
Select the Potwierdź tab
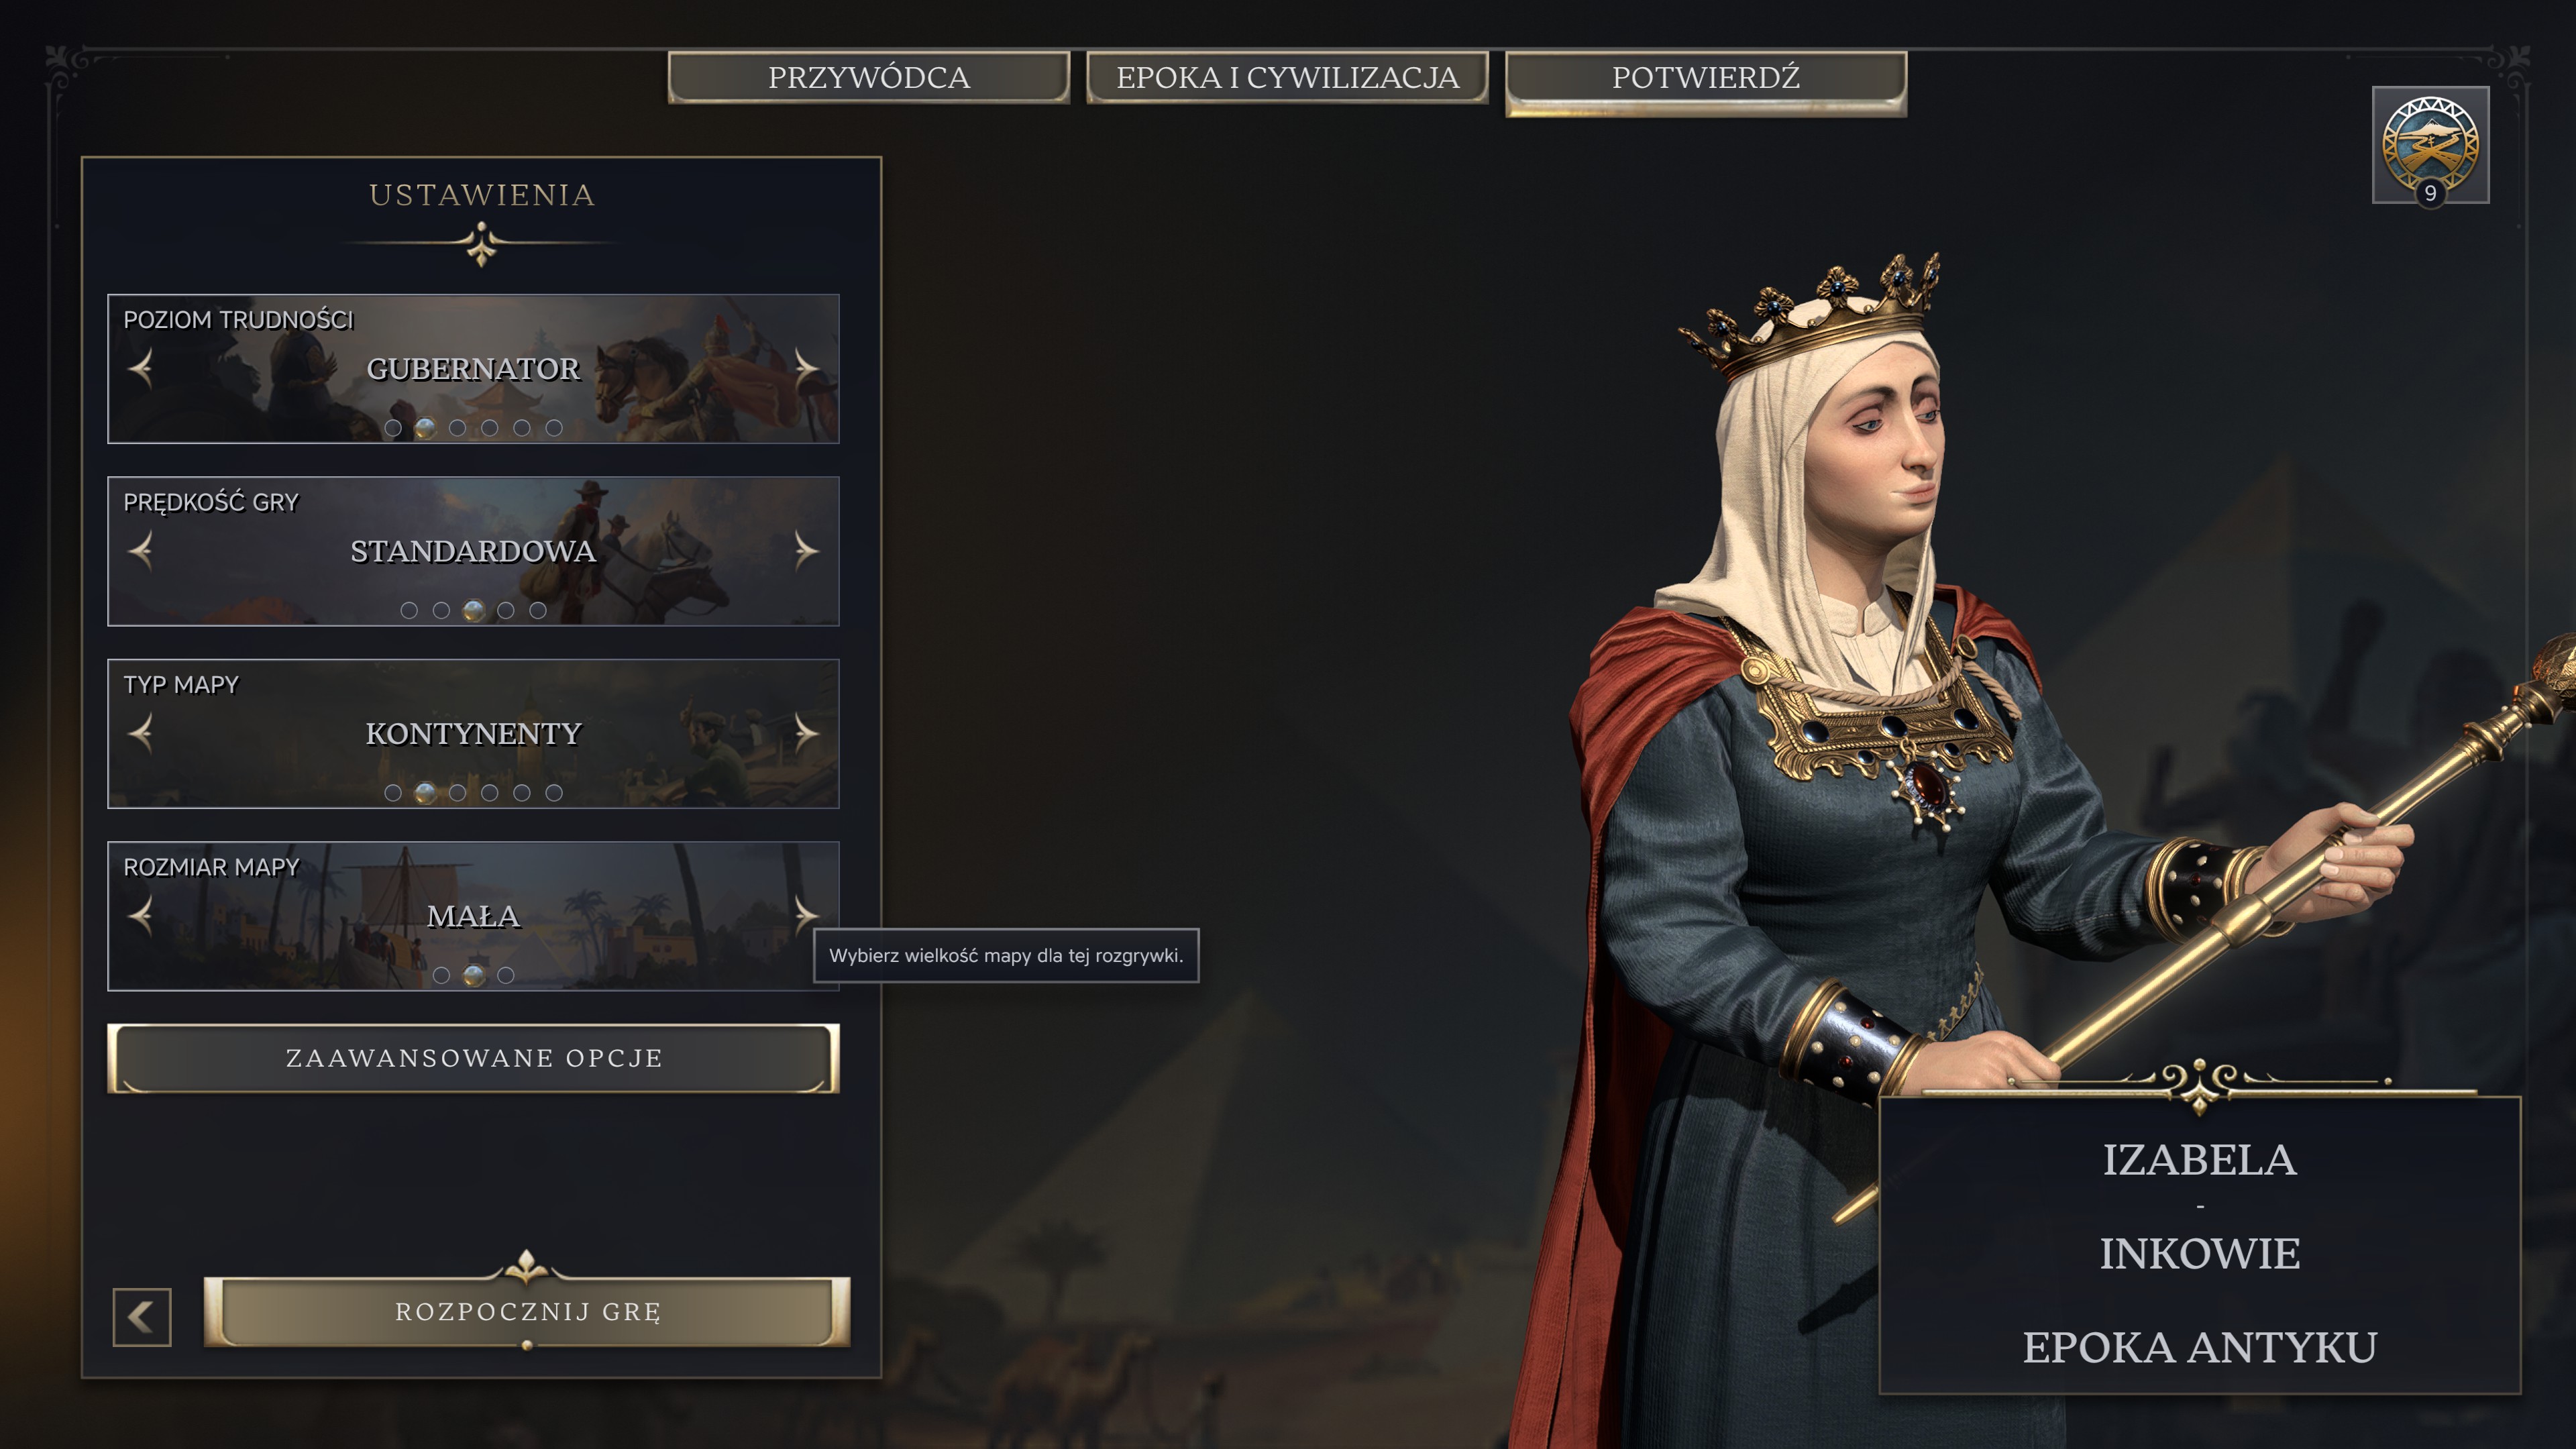1706,78
